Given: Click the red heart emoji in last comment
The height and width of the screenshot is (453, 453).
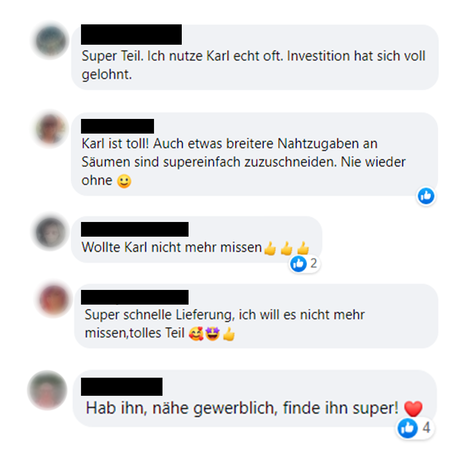Looking at the screenshot, I should [413, 408].
